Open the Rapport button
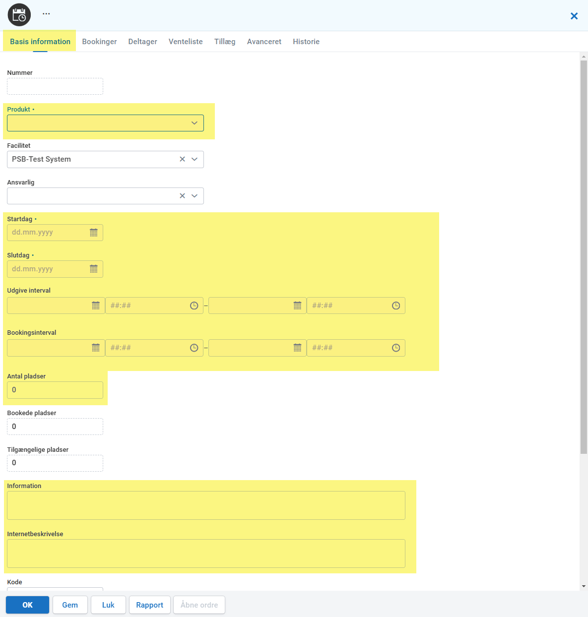Image resolution: width=588 pixels, height=617 pixels. tap(150, 605)
